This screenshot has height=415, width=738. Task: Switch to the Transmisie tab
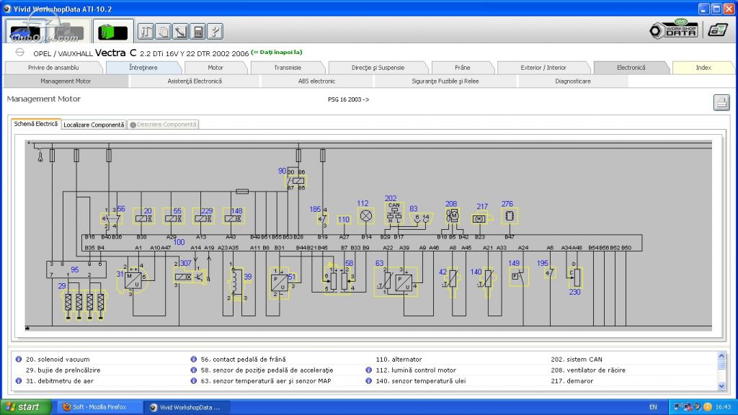click(x=288, y=68)
